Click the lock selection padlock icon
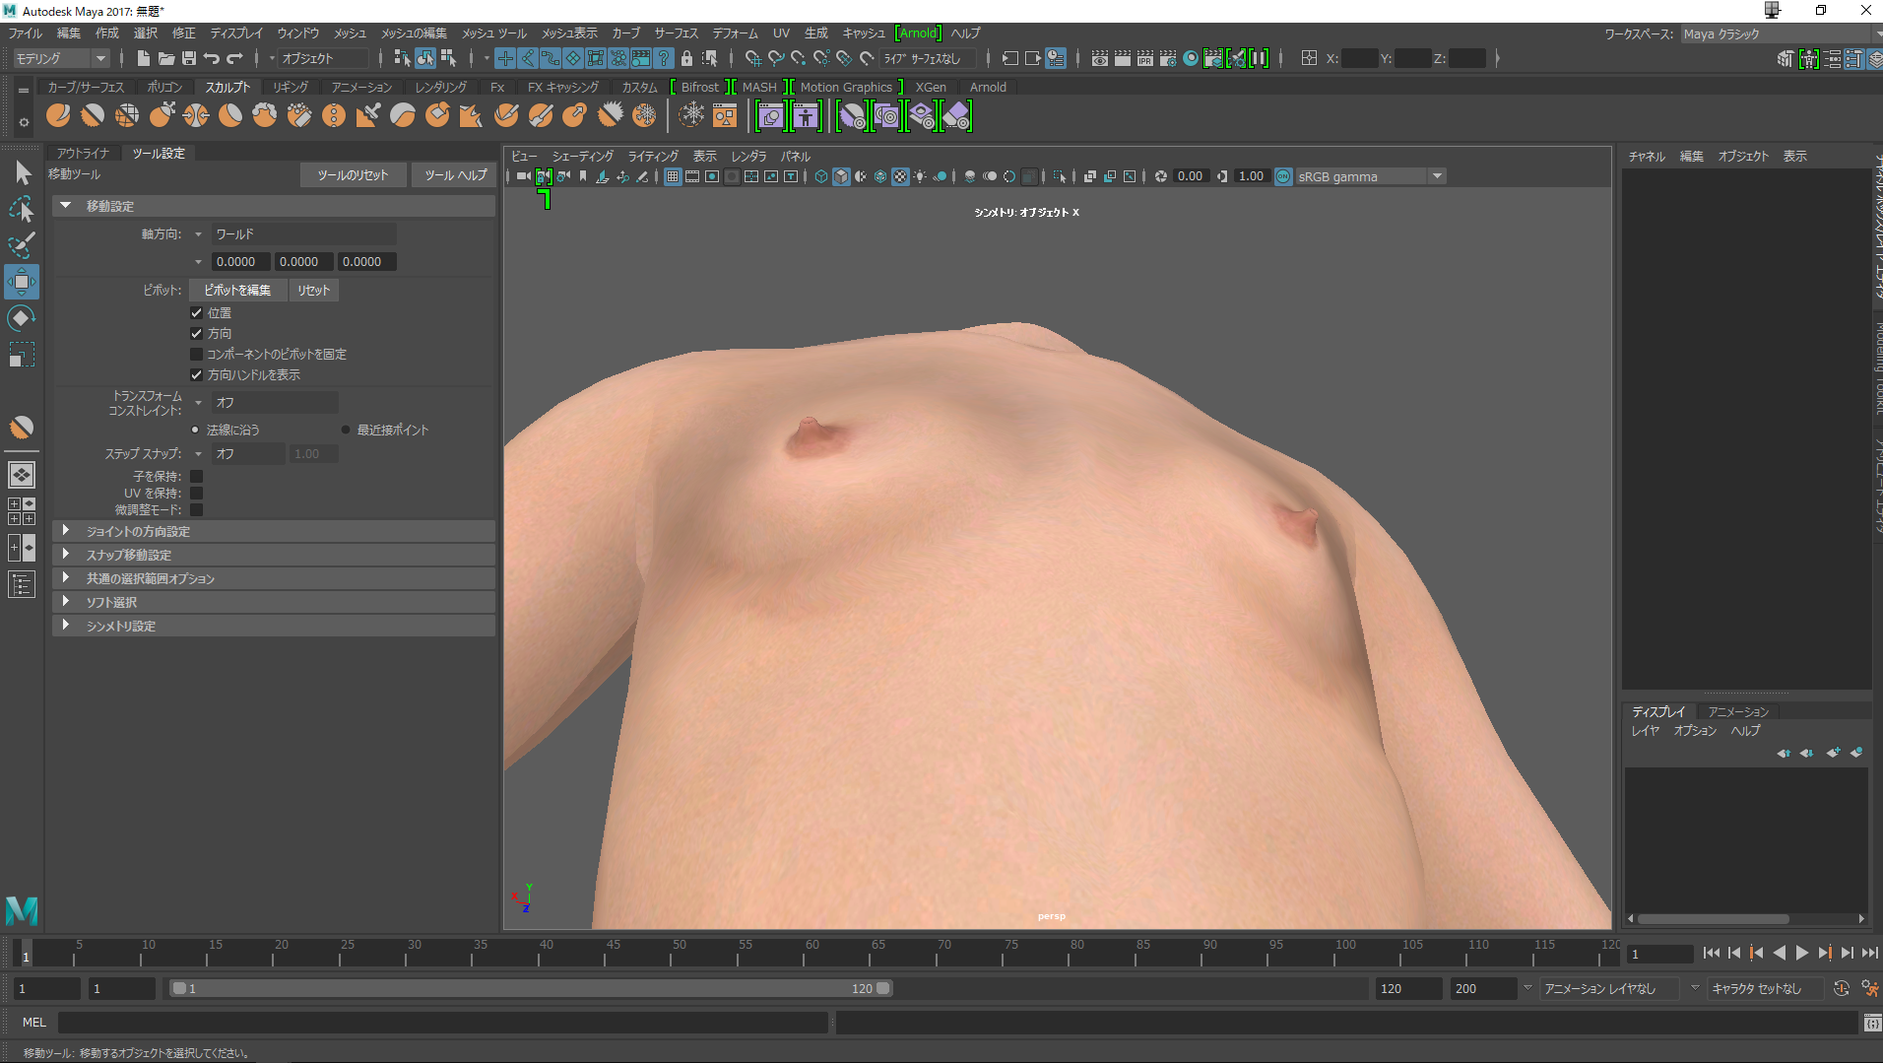Viewport: 1883px width, 1063px height. point(687,58)
